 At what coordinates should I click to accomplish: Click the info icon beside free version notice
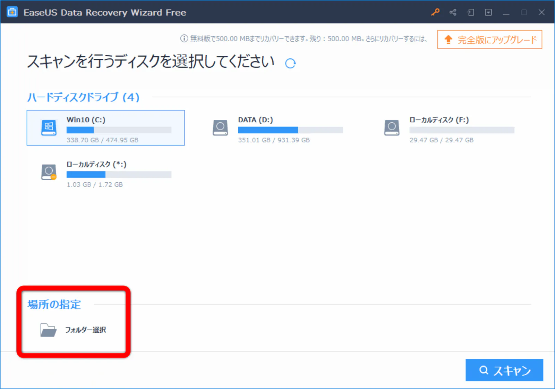point(184,39)
